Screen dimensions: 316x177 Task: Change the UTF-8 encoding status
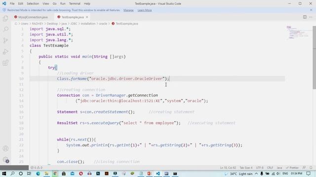pos(260,168)
